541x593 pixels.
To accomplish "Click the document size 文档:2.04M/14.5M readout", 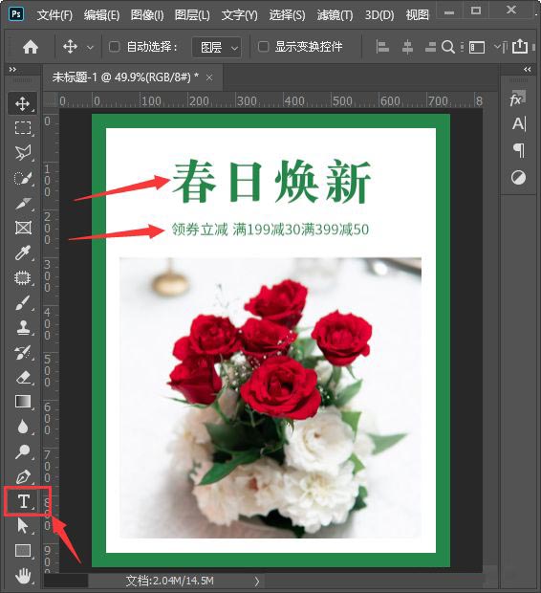I will [x=170, y=581].
